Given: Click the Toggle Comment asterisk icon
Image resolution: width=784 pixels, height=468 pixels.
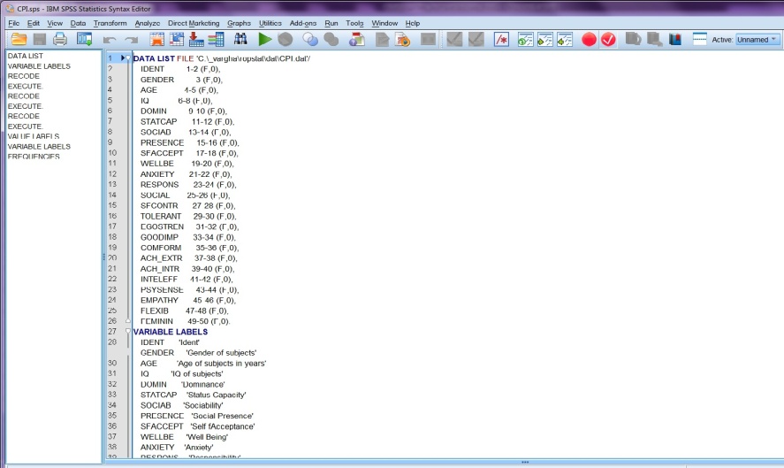Looking at the screenshot, I should click(x=501, y=39).
